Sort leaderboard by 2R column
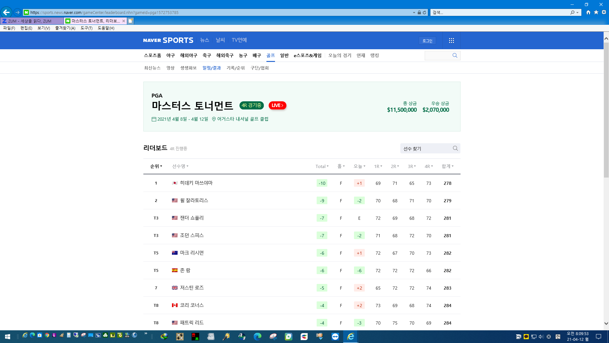This screenshot has width=609, height=343. click(395, 166)
